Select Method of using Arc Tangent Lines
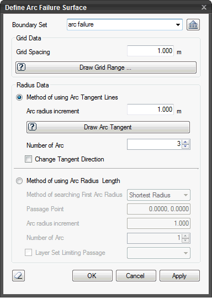This screenshot has width=212, height=298. (19, 97)
